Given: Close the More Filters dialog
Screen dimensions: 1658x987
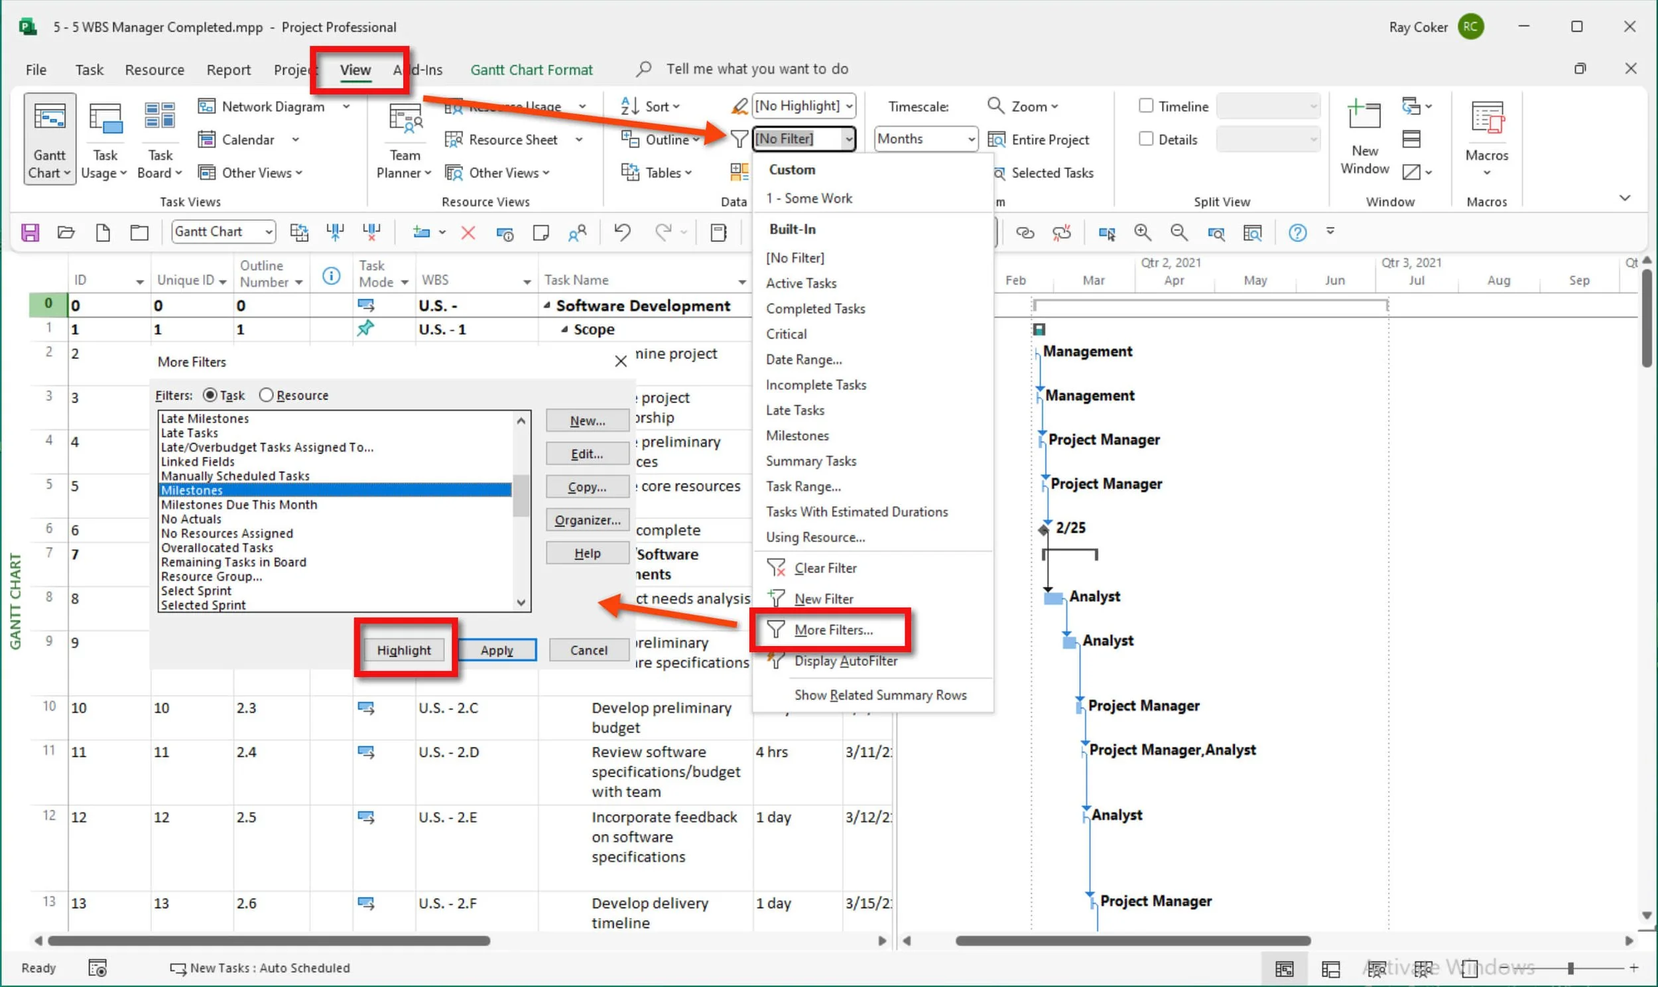Looking at the screenshot, I should click(620, 361).
